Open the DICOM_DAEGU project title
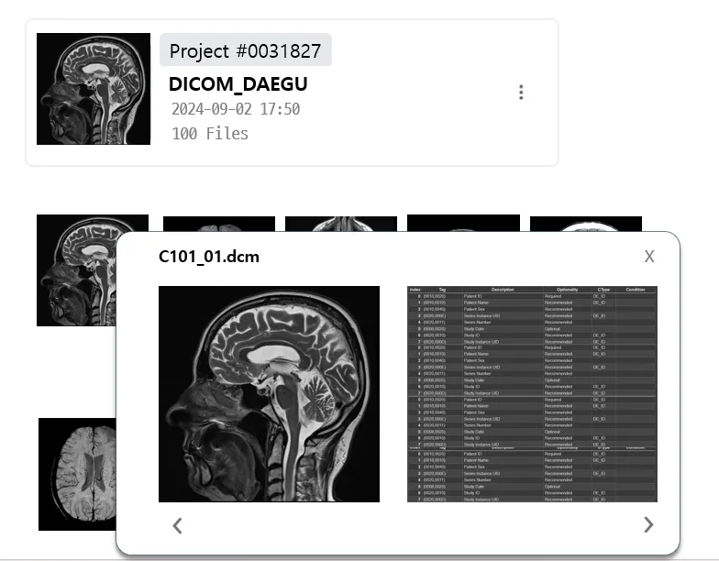The width and height of the screenshot is (719, 561). point(238,84)
